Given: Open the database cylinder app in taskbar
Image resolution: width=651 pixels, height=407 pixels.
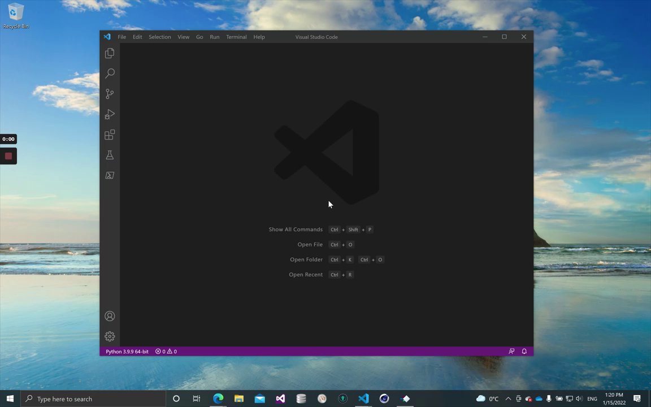Looking at the screenshot, I should [301, 399].
